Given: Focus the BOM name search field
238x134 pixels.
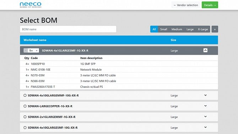Looking at the screenshot, I should (68, 29).
